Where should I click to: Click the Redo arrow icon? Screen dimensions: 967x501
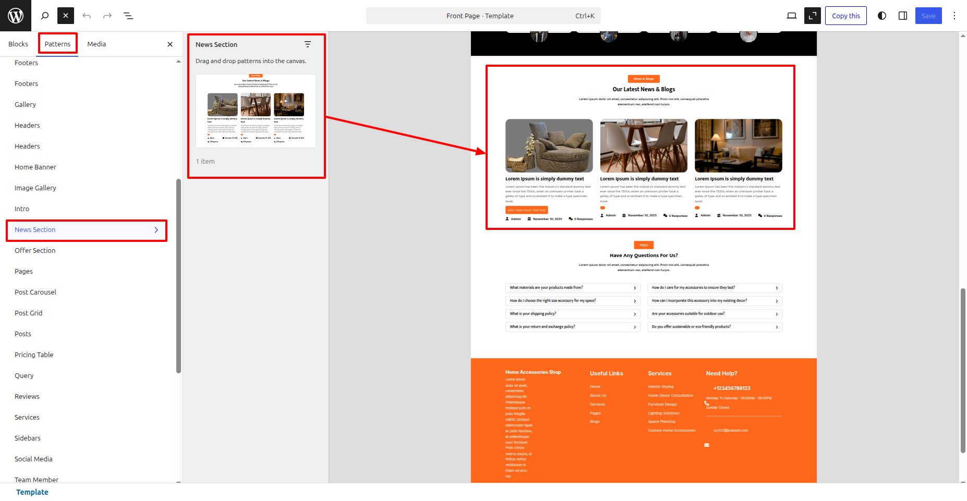[x=107, y=16]
